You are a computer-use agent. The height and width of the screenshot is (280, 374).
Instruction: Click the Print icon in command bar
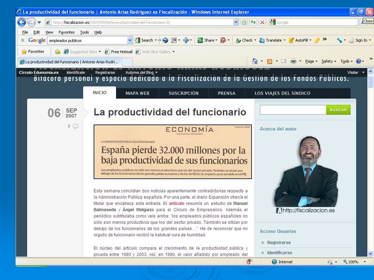point(293,61)
